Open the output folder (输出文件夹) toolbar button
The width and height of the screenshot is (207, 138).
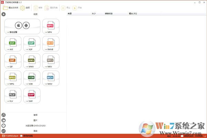(x=10, y=7)
